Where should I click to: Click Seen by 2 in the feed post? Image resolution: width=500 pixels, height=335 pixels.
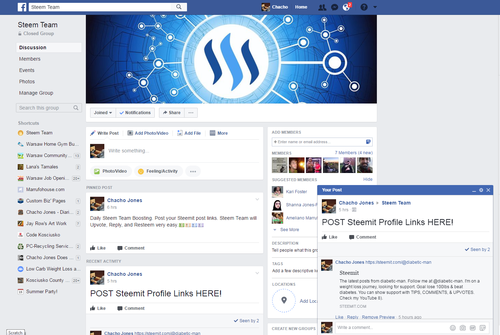[246, 321]
